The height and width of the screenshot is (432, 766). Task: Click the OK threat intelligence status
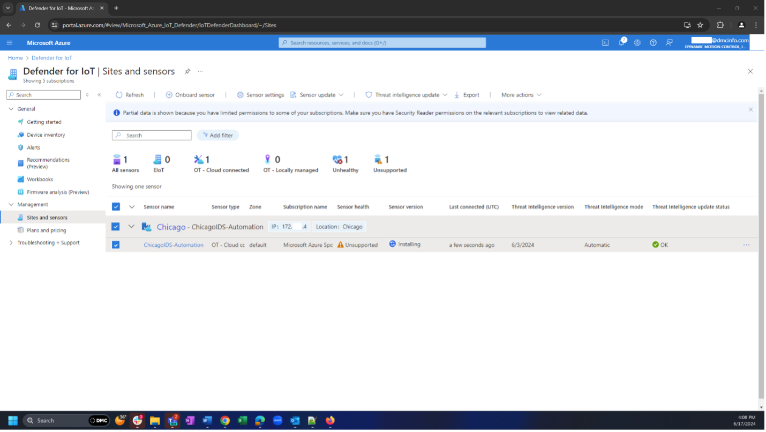pos(660,245)
